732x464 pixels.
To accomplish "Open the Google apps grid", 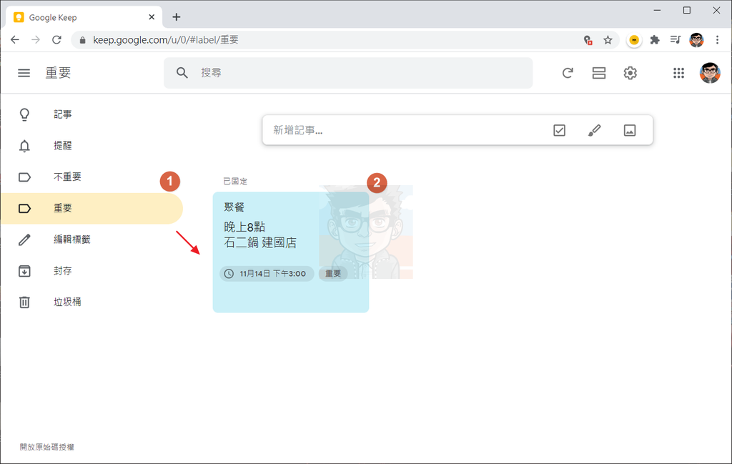I will (x=678, y=73).
